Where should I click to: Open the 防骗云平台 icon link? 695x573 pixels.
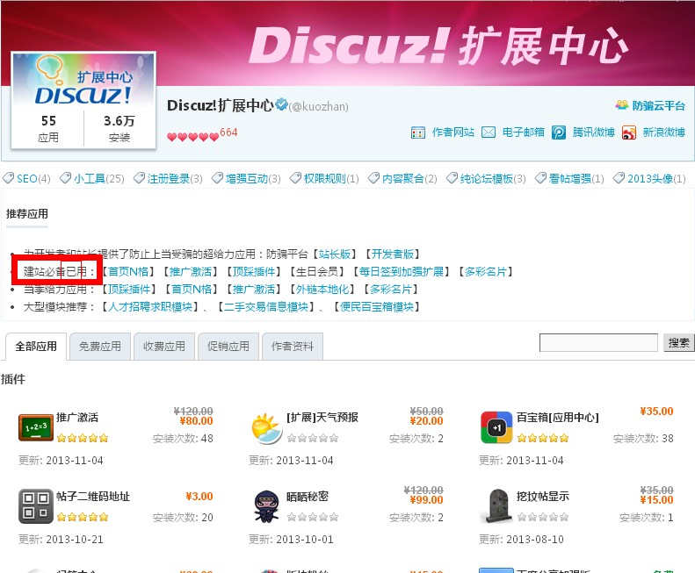click(622, 105)
